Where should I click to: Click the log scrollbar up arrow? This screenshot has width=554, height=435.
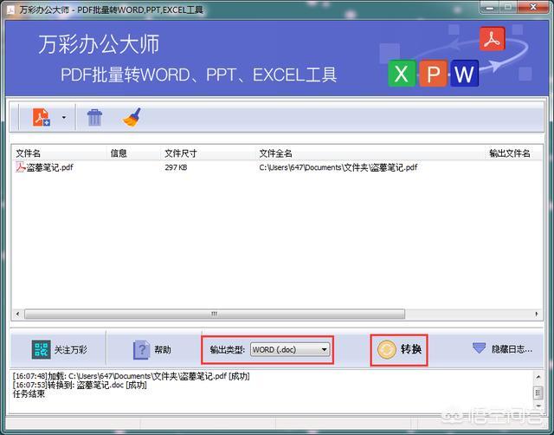click(x=538, y=377)
